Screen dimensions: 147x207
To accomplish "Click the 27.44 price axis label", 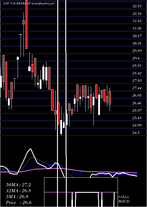I will click(137, 88).
